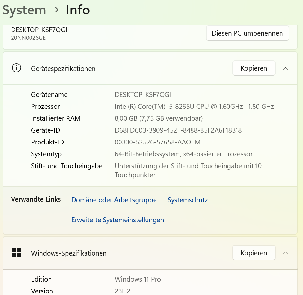Viewport: 303px width, 295px height.
Task: Click the Produkt-ID label
Action: 47,142
